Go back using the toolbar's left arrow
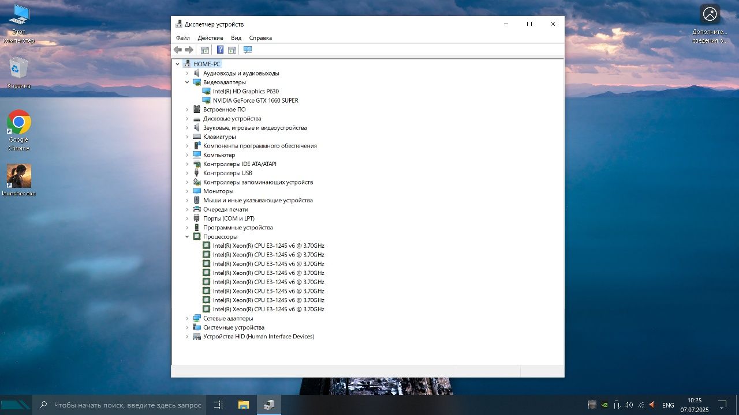Viewport: 739px width, 415px height. coord(178,50)
